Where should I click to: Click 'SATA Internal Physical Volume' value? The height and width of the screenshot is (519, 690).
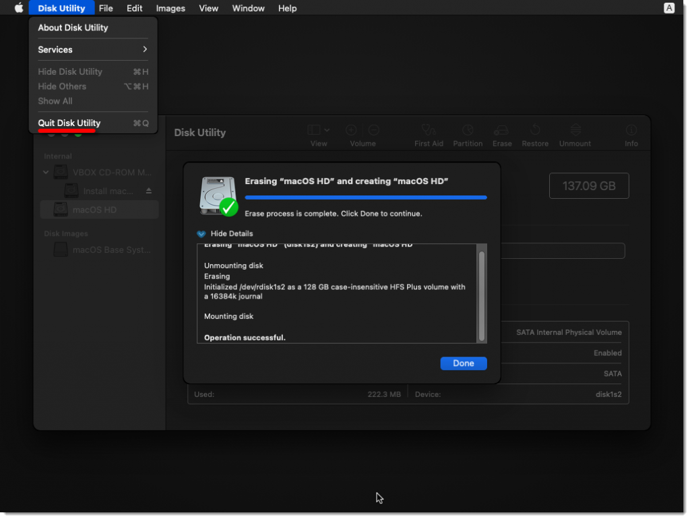(569, 332)
